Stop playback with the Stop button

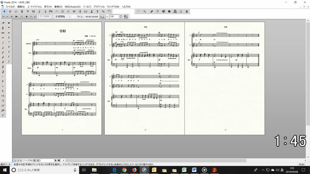(12, 16)
